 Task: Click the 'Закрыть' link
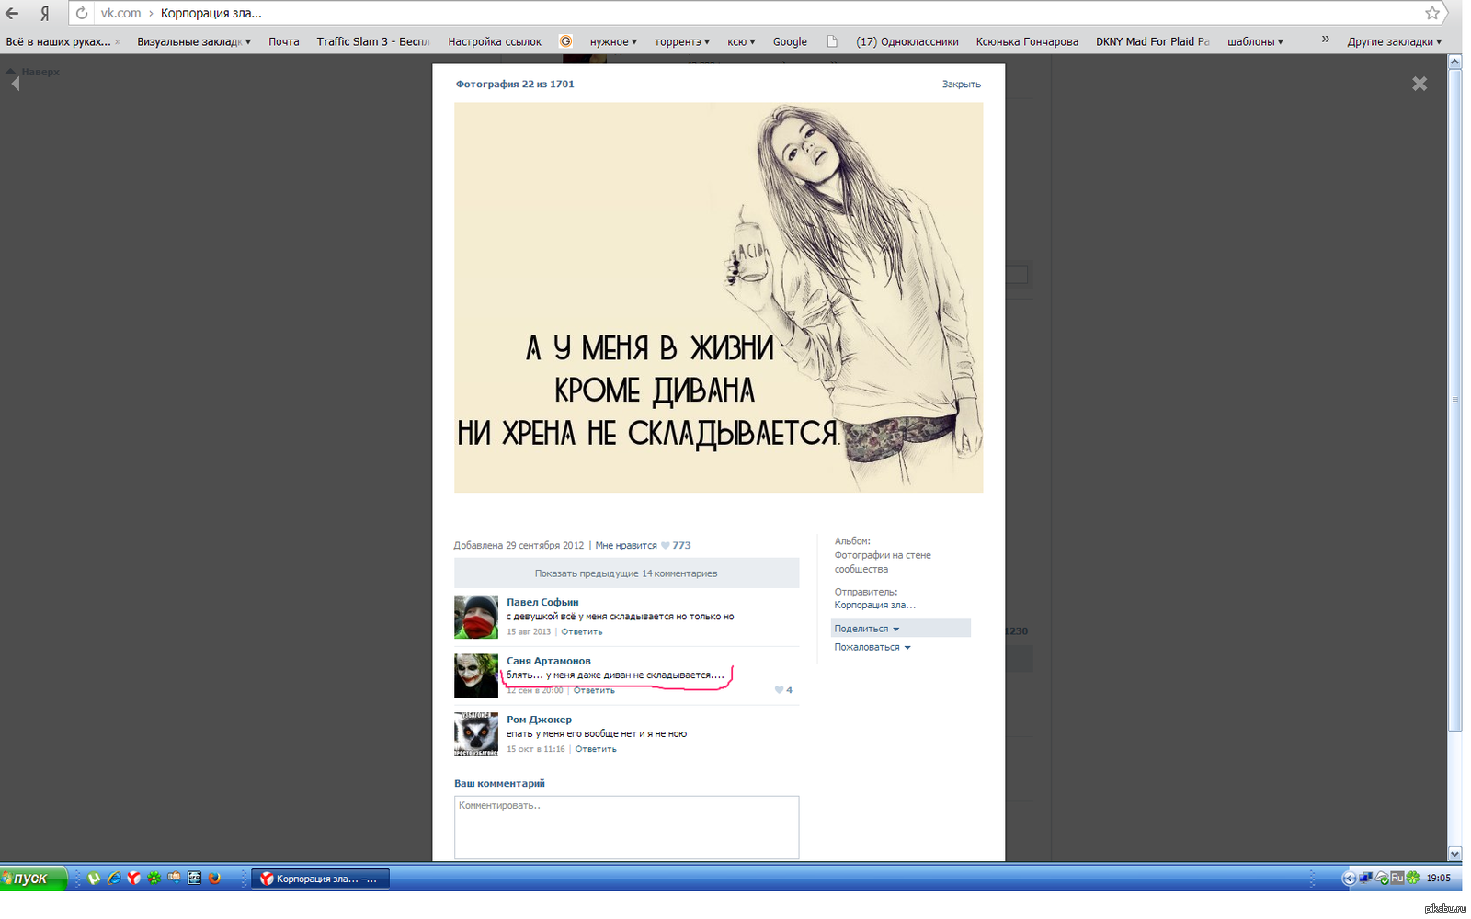coord(961,84)
